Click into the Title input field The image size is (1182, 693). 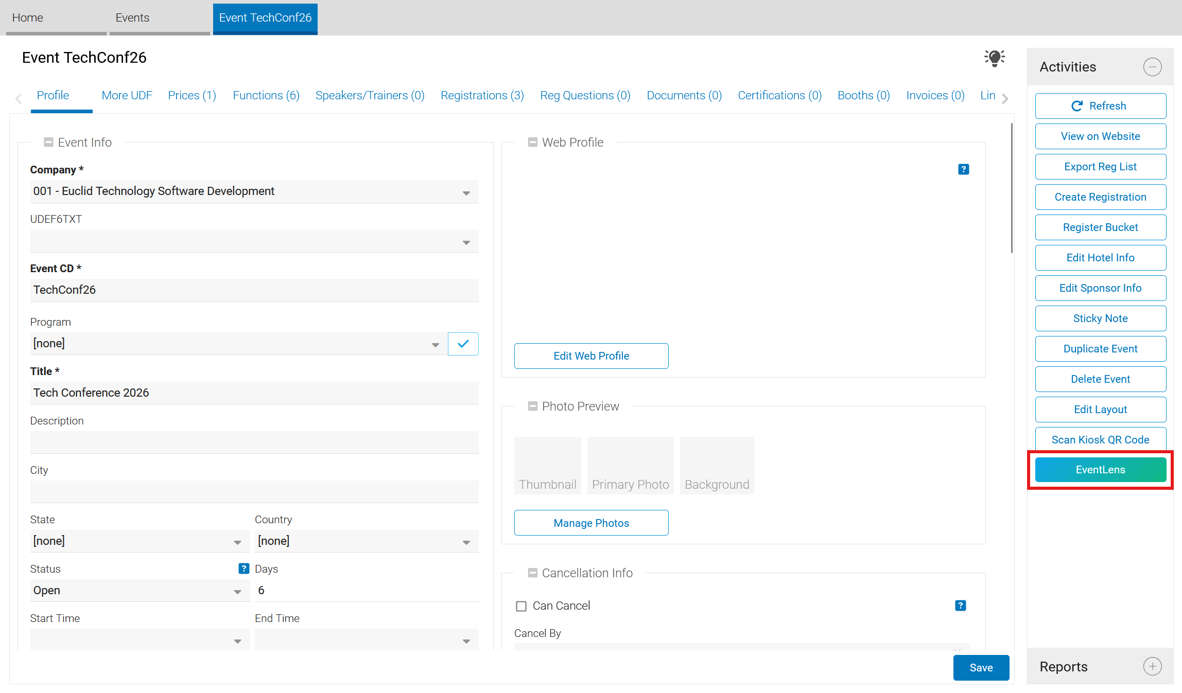pyautogui.click(x=254, y=393)
